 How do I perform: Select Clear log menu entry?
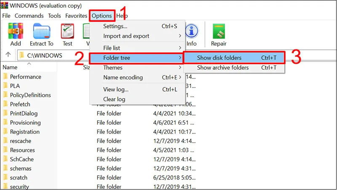138,99
